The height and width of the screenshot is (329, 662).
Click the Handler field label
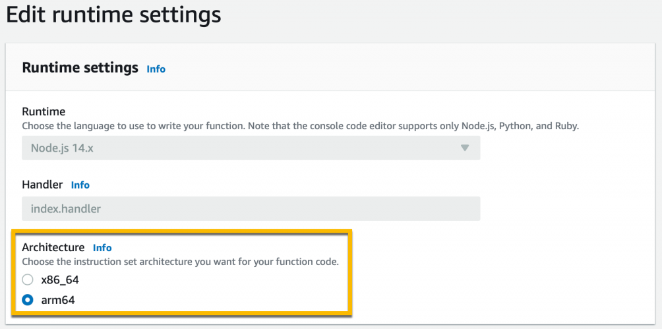coord(44,185)
